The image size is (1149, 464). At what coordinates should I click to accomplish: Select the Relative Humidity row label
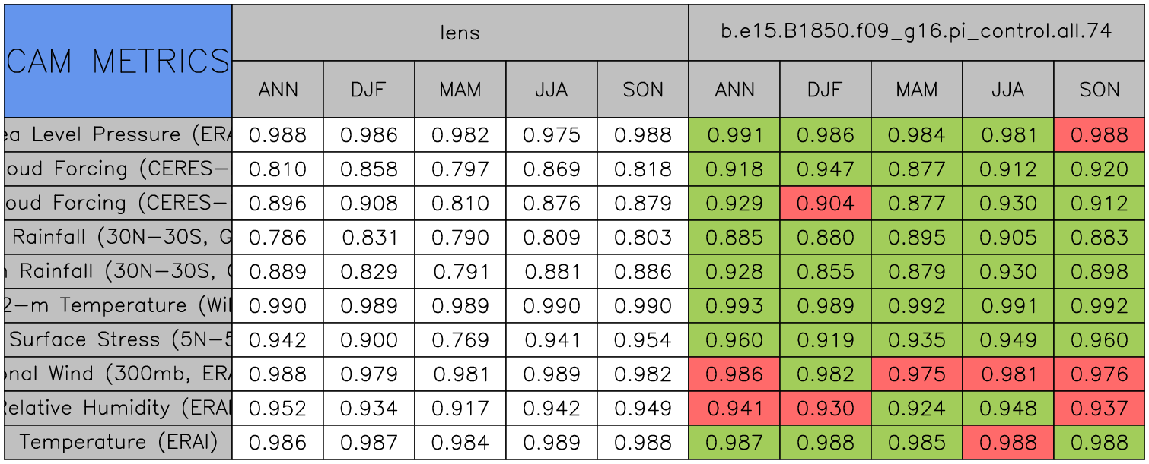point(118,409)
